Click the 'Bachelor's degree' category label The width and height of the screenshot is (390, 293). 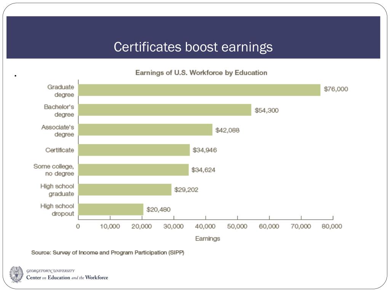point(59,111)
